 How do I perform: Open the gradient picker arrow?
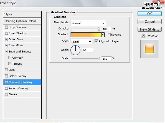click(x=103, y=35)
